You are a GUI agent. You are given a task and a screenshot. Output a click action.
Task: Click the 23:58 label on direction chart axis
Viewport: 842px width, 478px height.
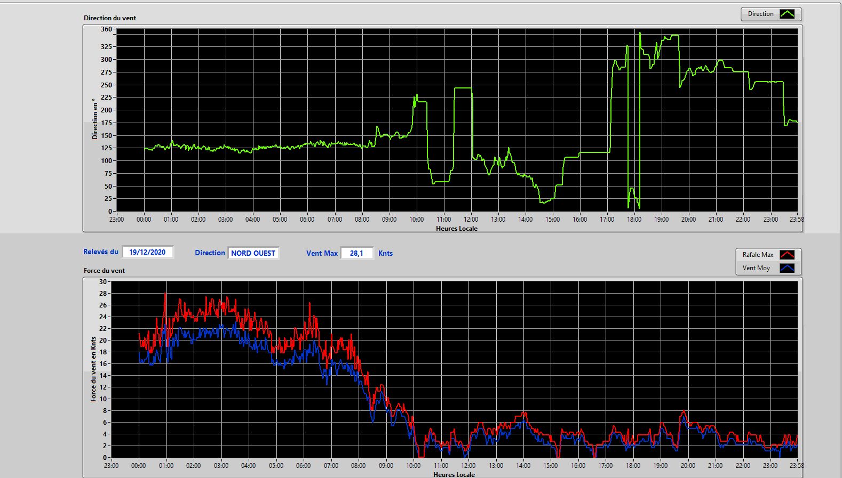(x=797, y=219)
